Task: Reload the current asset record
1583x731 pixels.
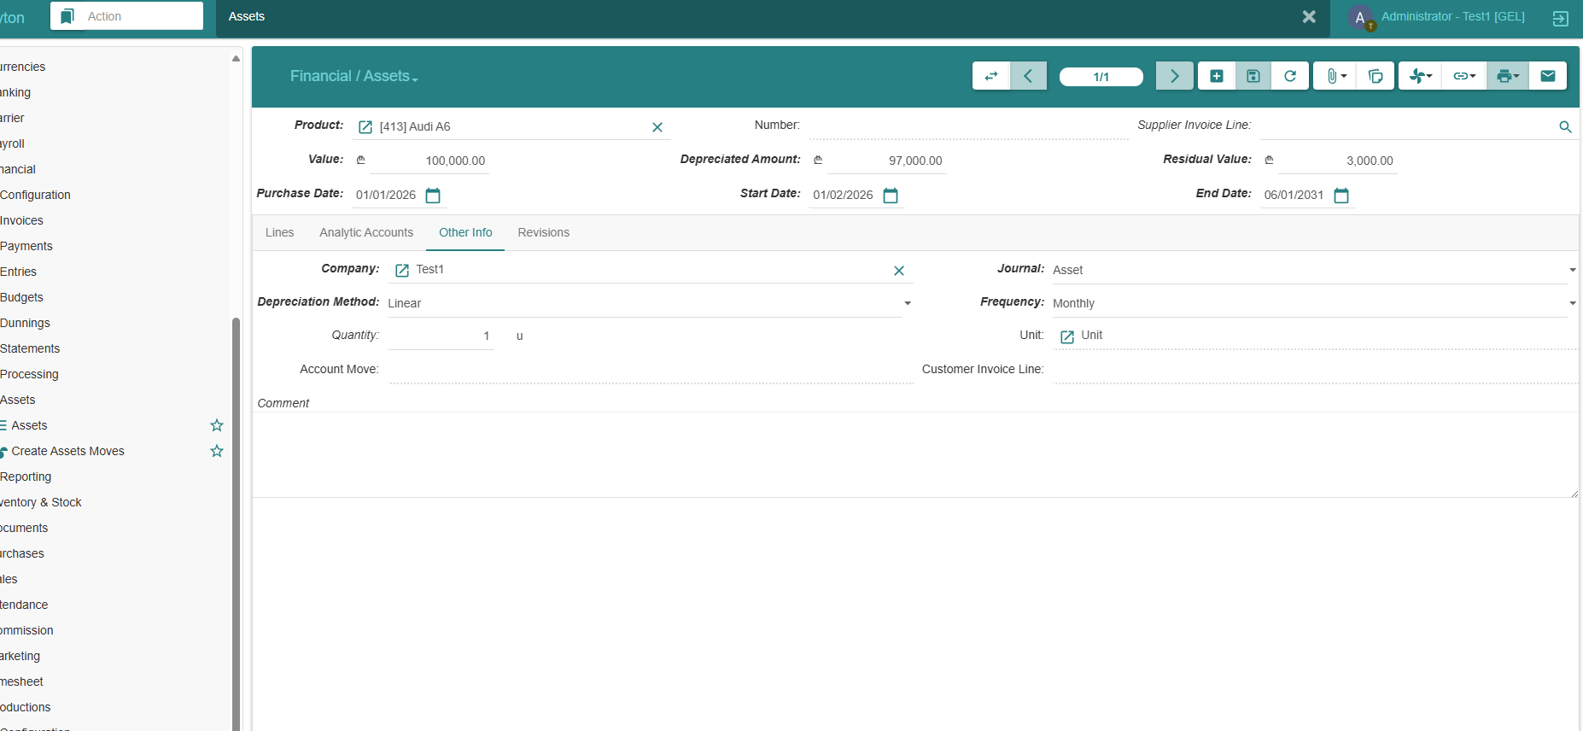Action: click(x=1289, y=76)
